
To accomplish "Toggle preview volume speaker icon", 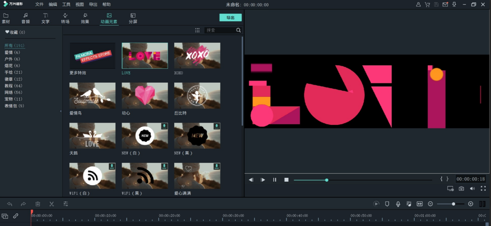I will (472, 189).
